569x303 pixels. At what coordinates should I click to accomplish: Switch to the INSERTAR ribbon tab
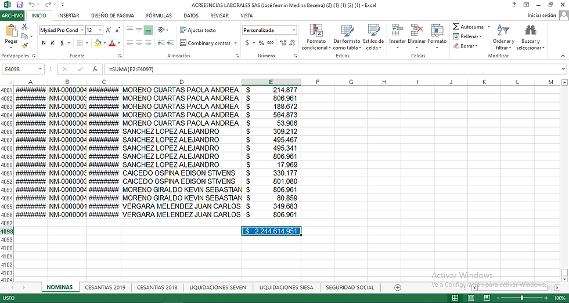69,16
